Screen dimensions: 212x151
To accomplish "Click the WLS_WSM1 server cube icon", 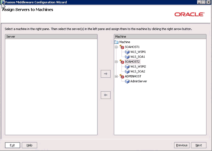I will (127, 52).
